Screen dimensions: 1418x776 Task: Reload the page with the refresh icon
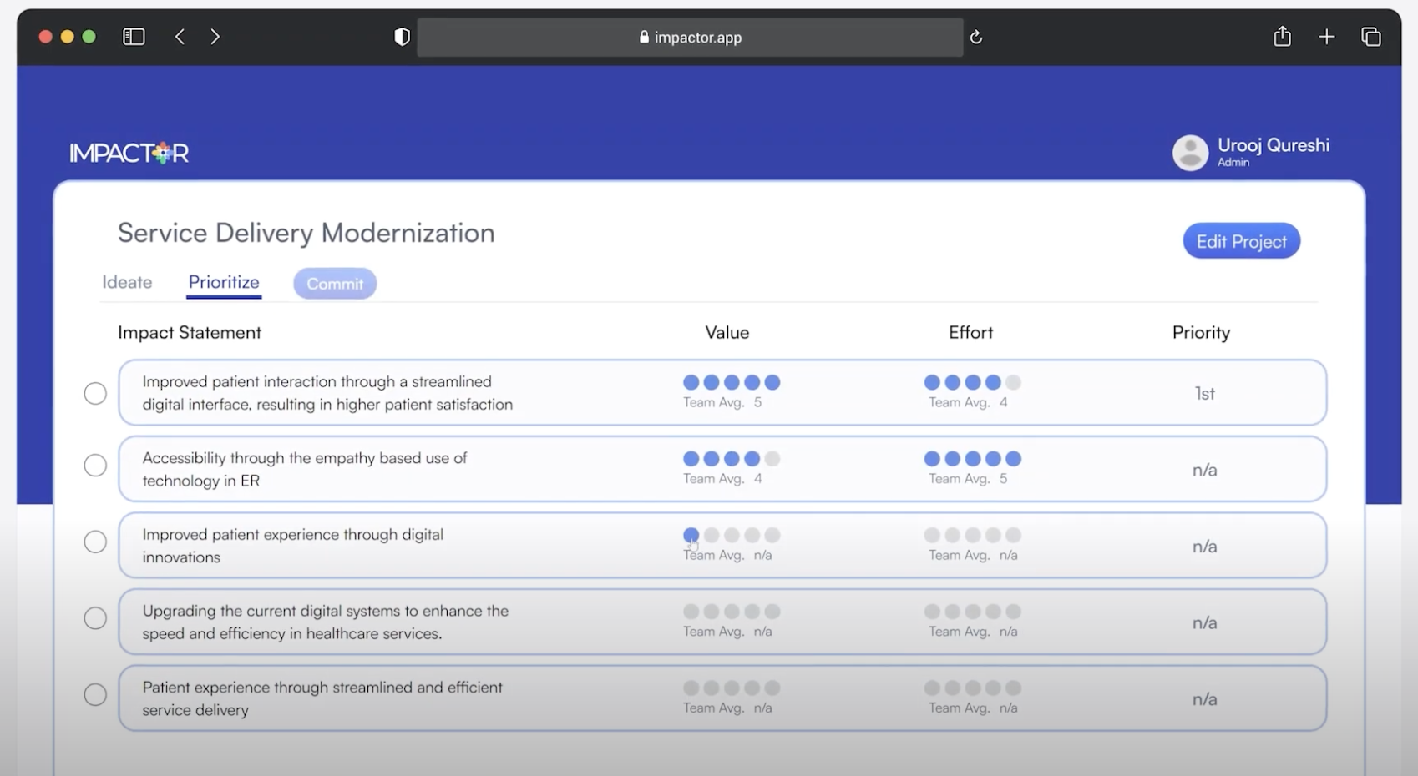click(x=975, y=37)
